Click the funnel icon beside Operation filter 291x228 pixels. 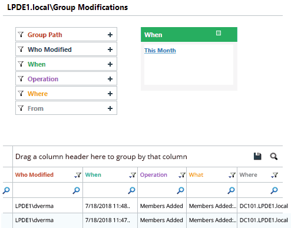[21, 79]
